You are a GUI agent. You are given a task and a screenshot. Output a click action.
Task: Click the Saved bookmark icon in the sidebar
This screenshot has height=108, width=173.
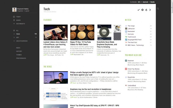14,20
